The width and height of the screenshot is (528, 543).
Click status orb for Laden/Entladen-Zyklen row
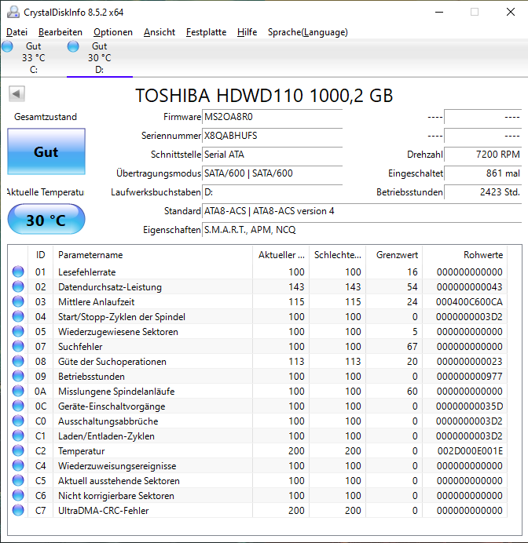coord(18,435)
